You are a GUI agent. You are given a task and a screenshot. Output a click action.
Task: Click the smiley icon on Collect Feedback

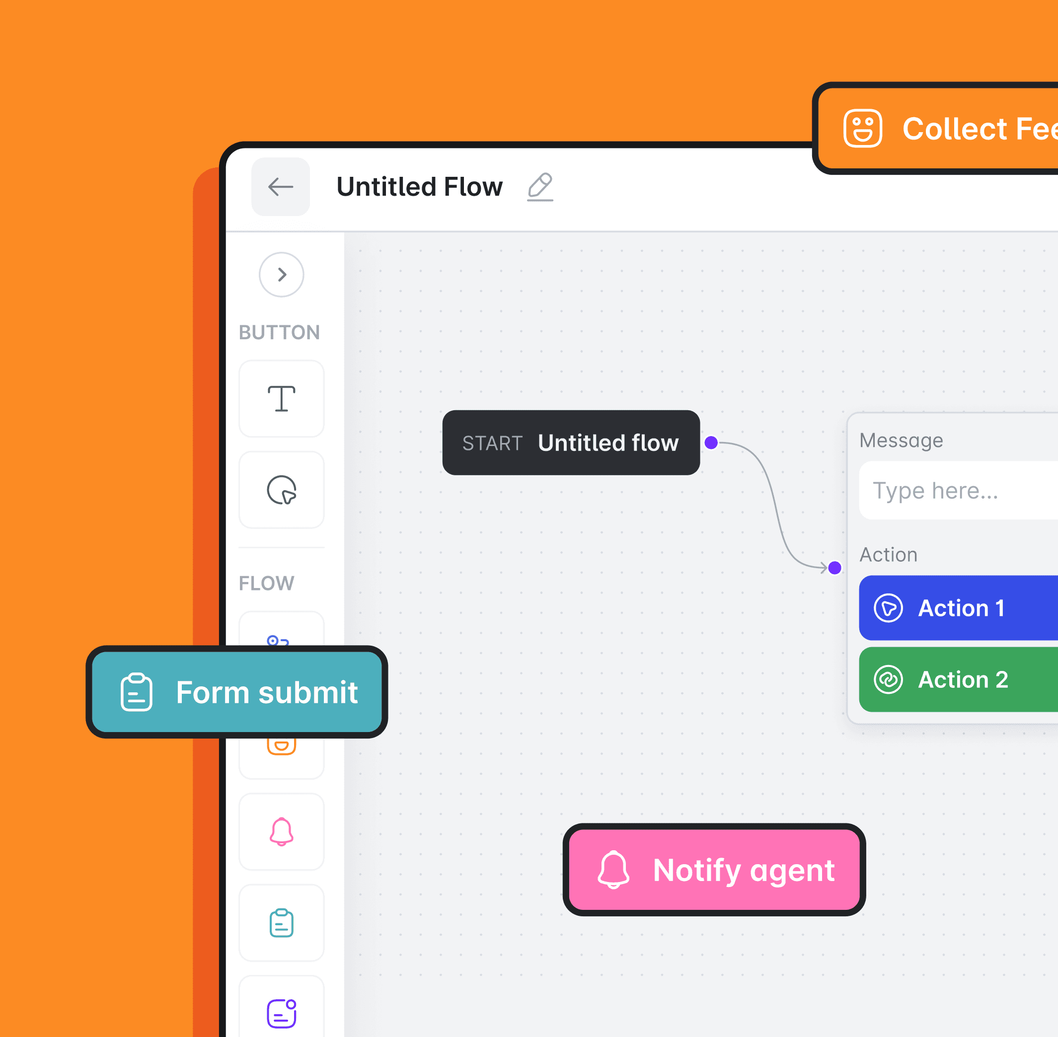(863, 129)
